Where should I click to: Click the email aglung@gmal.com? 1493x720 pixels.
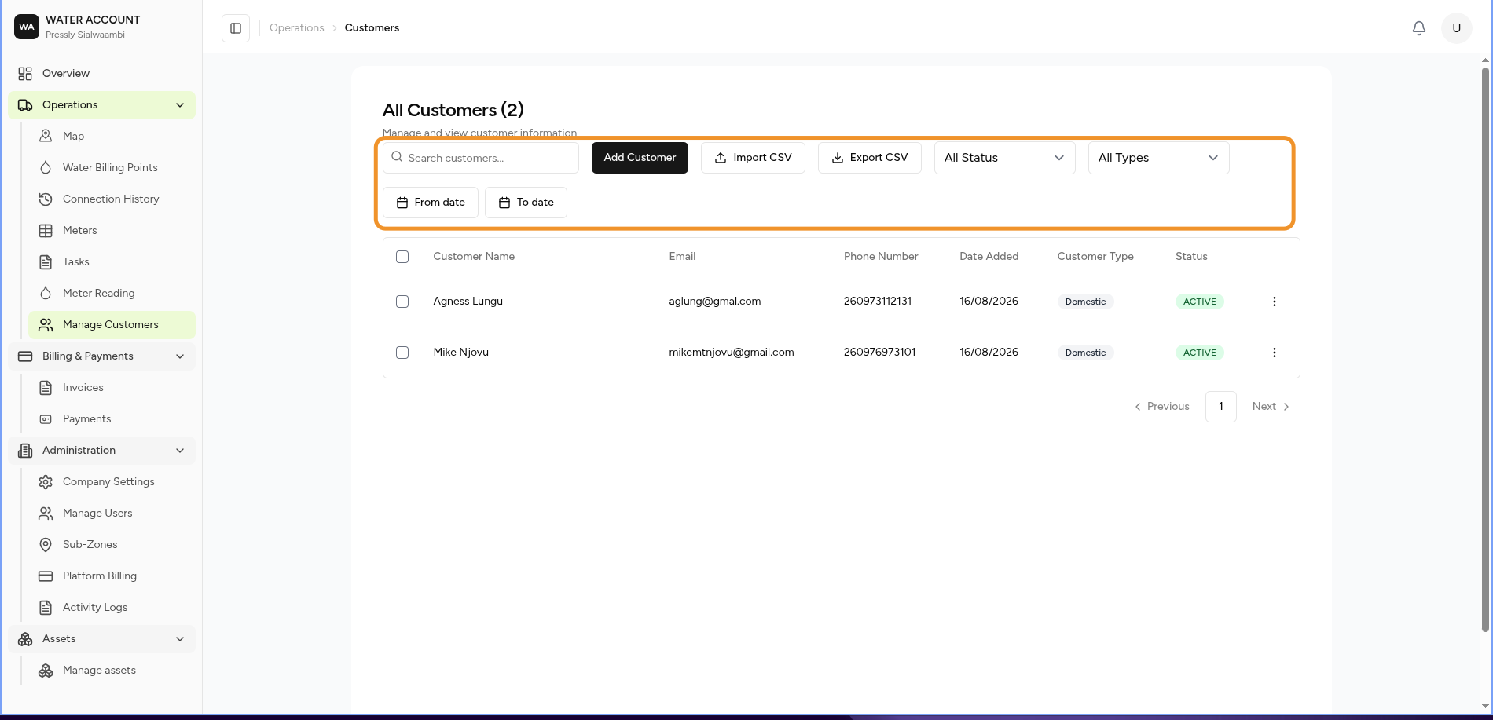pyautogui.click(x=714, y=302)
